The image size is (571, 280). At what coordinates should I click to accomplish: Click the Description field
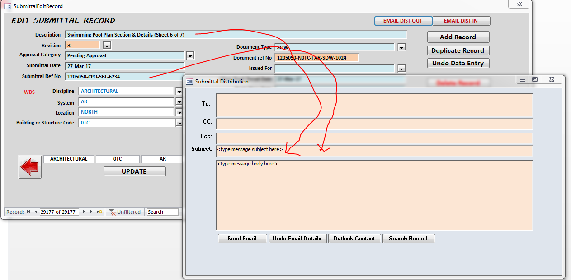[236, 35]
